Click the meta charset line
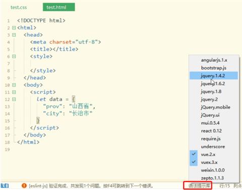 click(66, 42)
